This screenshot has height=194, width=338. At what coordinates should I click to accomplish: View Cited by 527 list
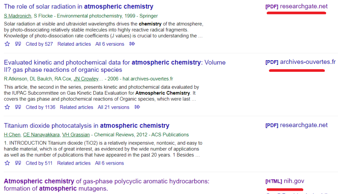click(x=39, y=44)
